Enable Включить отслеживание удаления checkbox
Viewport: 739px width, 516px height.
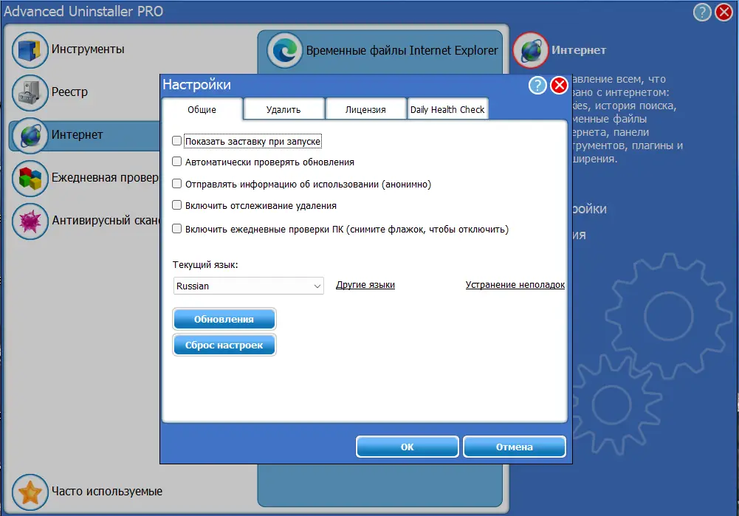point(176,205)
